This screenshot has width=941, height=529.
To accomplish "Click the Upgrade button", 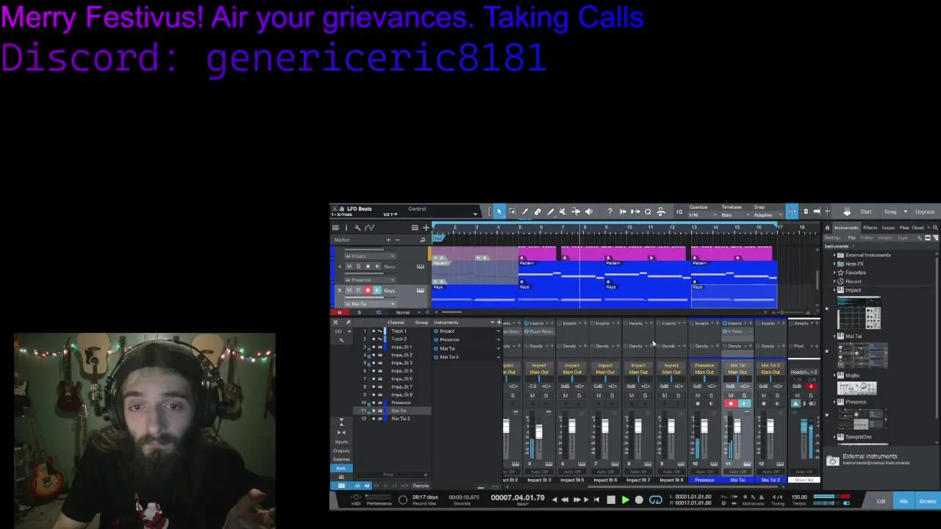I will click(925, 212).
